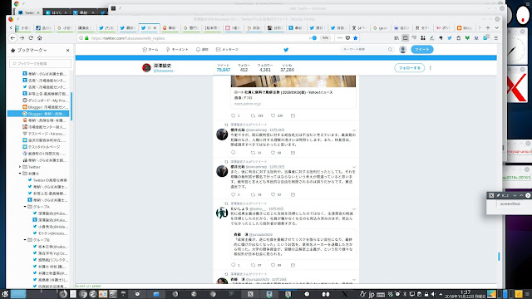Open the 通知 notifications tab
The image size is (532, 299).
202,50
